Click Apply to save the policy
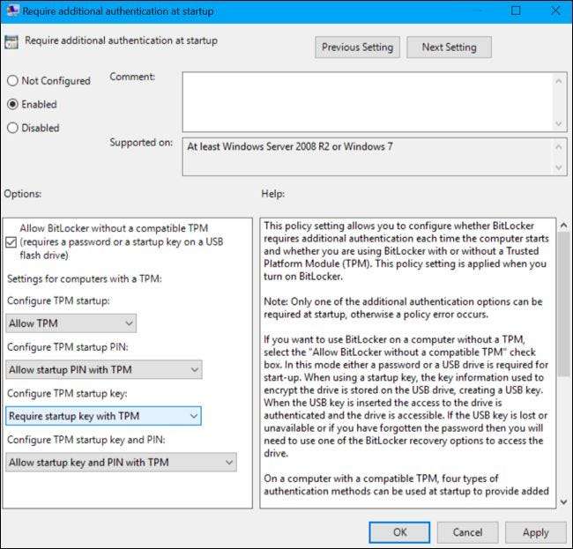Viewport: 573px width, 549px height. [535, 532]
